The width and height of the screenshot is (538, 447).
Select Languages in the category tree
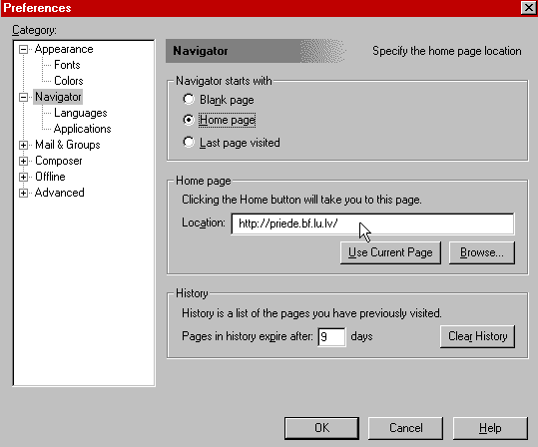point(81,113)
